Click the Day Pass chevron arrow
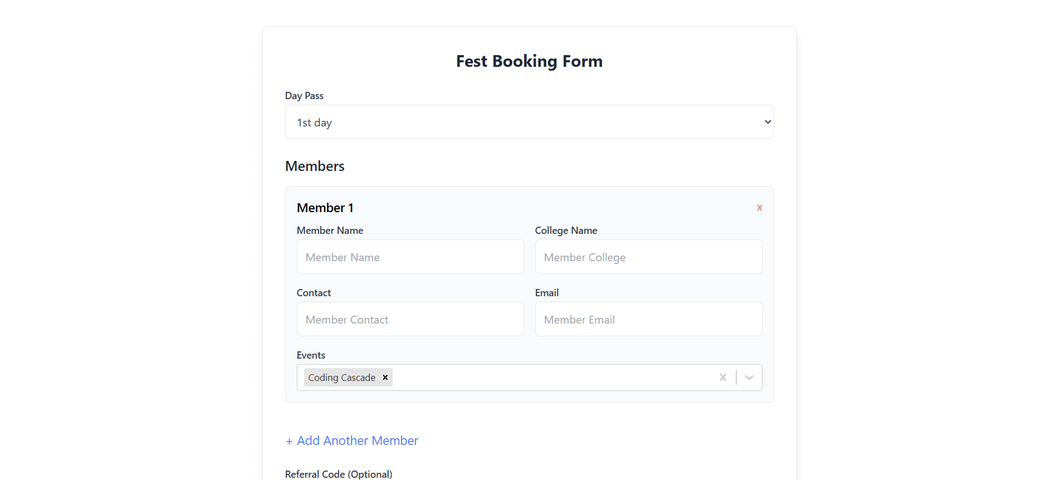Screen dimensions: 1056x480 click(767, 122)
